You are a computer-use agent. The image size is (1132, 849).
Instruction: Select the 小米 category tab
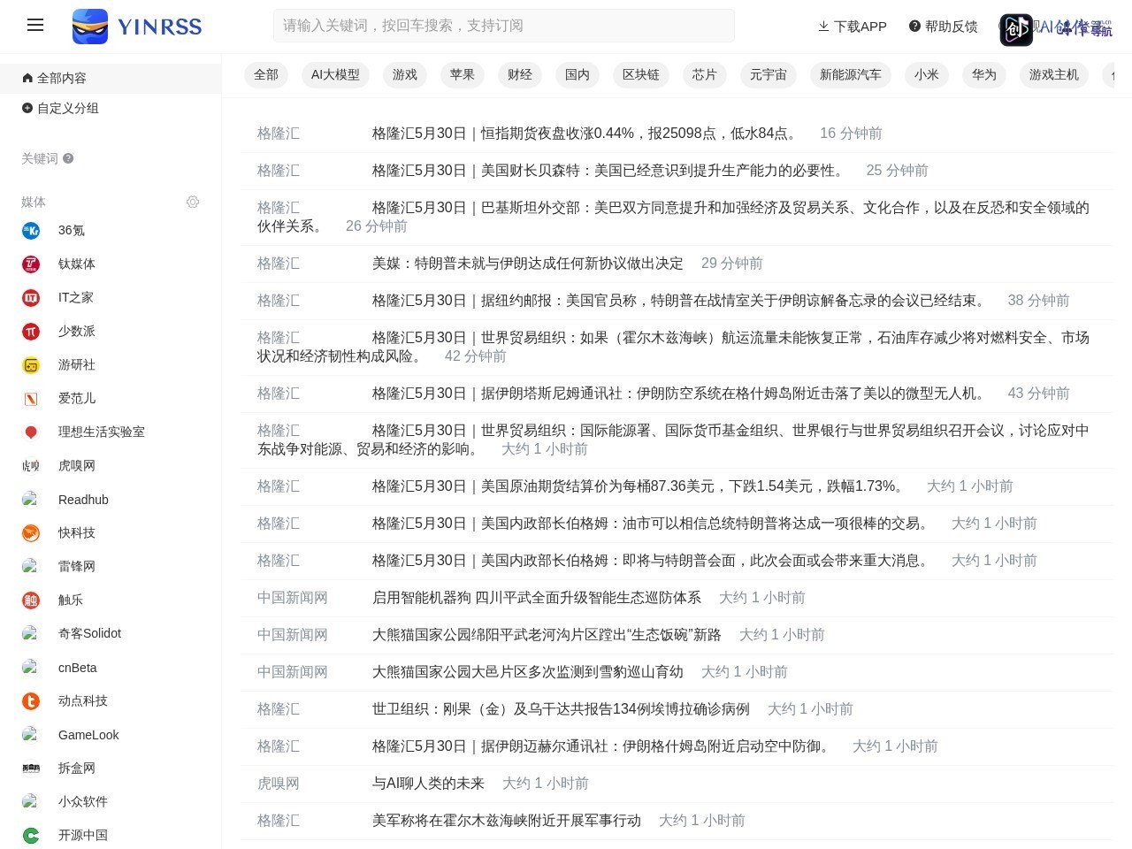pos(927,75)
